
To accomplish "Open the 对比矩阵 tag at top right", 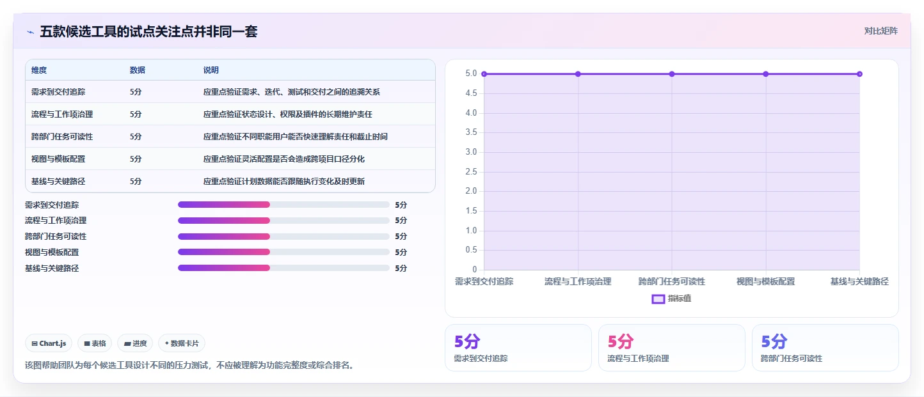I will (880, 31).
